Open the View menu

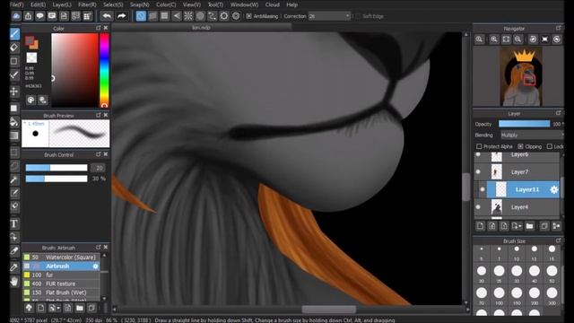191,4
